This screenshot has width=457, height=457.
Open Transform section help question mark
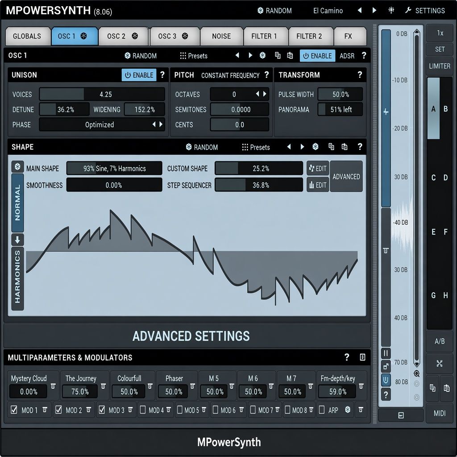pyautogui.click(x=360, y=75)
